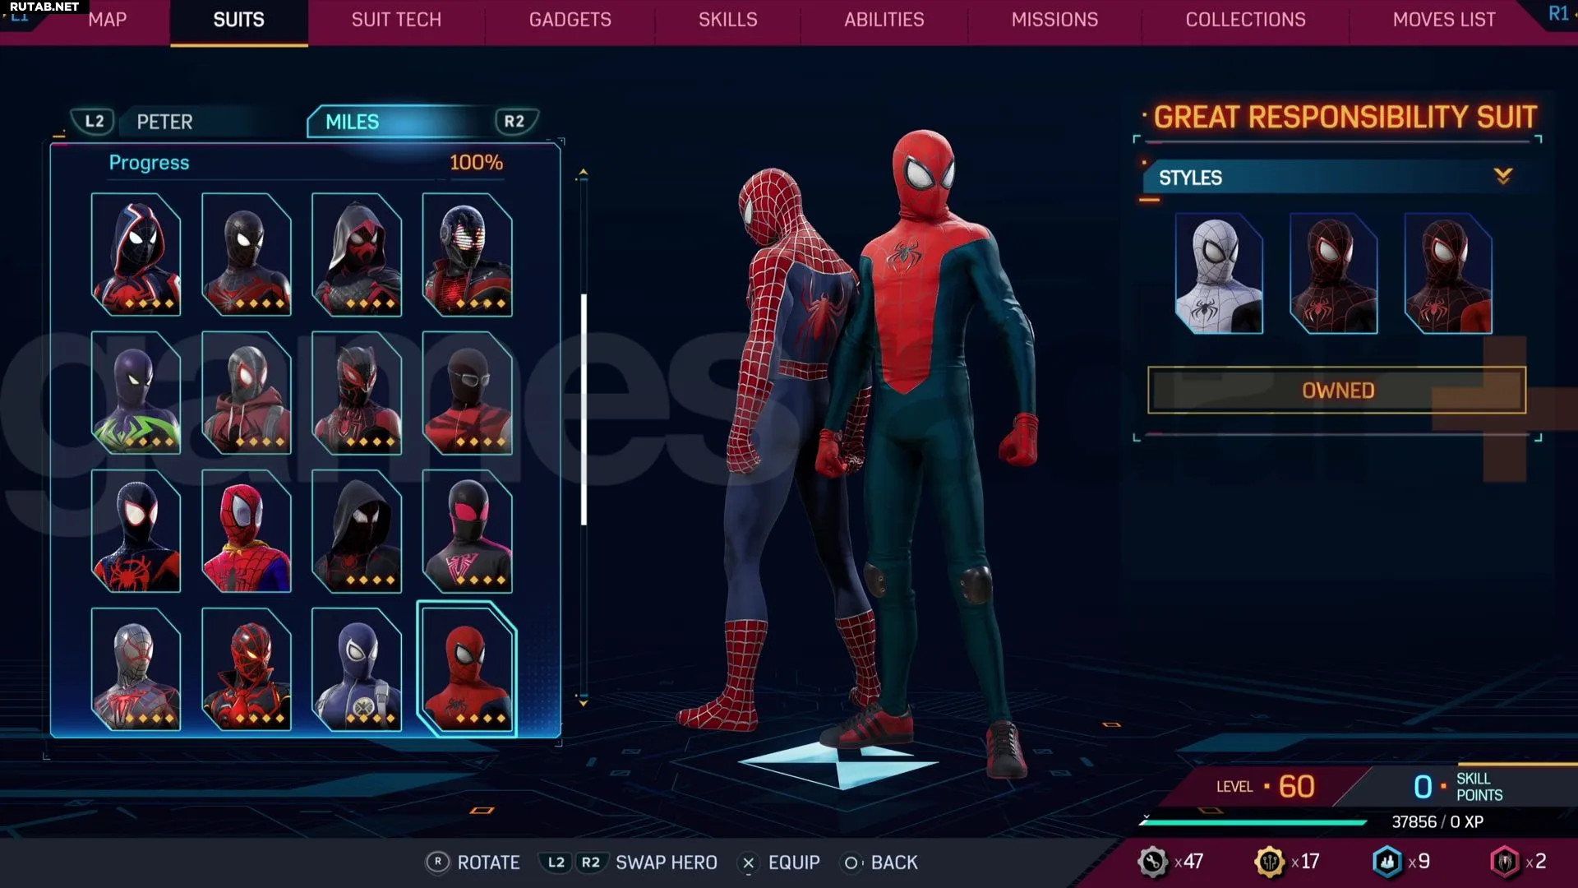Screen dimensions: 1578x888
Task: View the MOVES LIST tab
Action: (x=1444, y=20)
